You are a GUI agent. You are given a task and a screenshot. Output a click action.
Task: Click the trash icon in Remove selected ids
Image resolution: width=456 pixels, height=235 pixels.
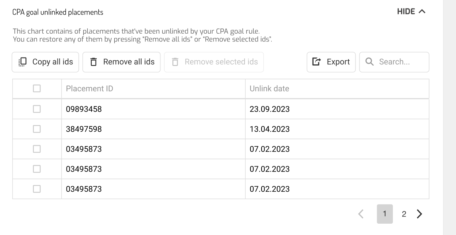click(175, 62)
